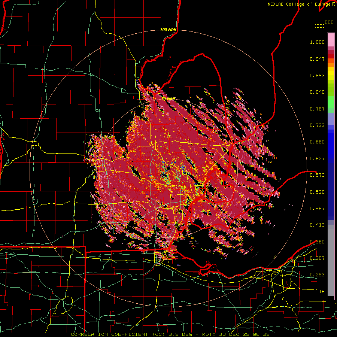Screen dimensions: 337x337
Task: Pick the lavender band of the color bar
Action: pyautogui.click(x=331, y=119)
